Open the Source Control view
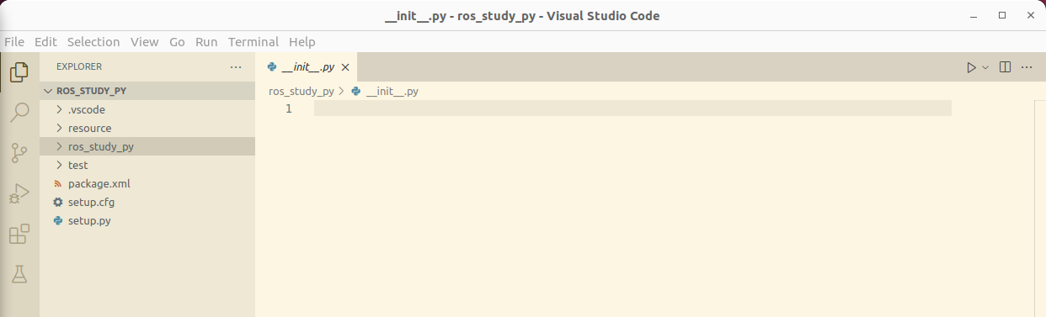 point(19,153)
